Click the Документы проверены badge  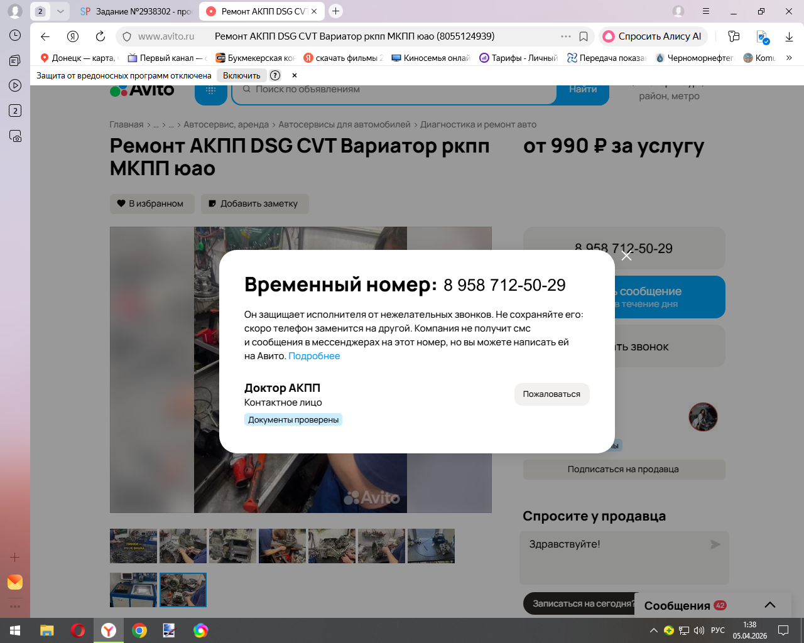293,419
